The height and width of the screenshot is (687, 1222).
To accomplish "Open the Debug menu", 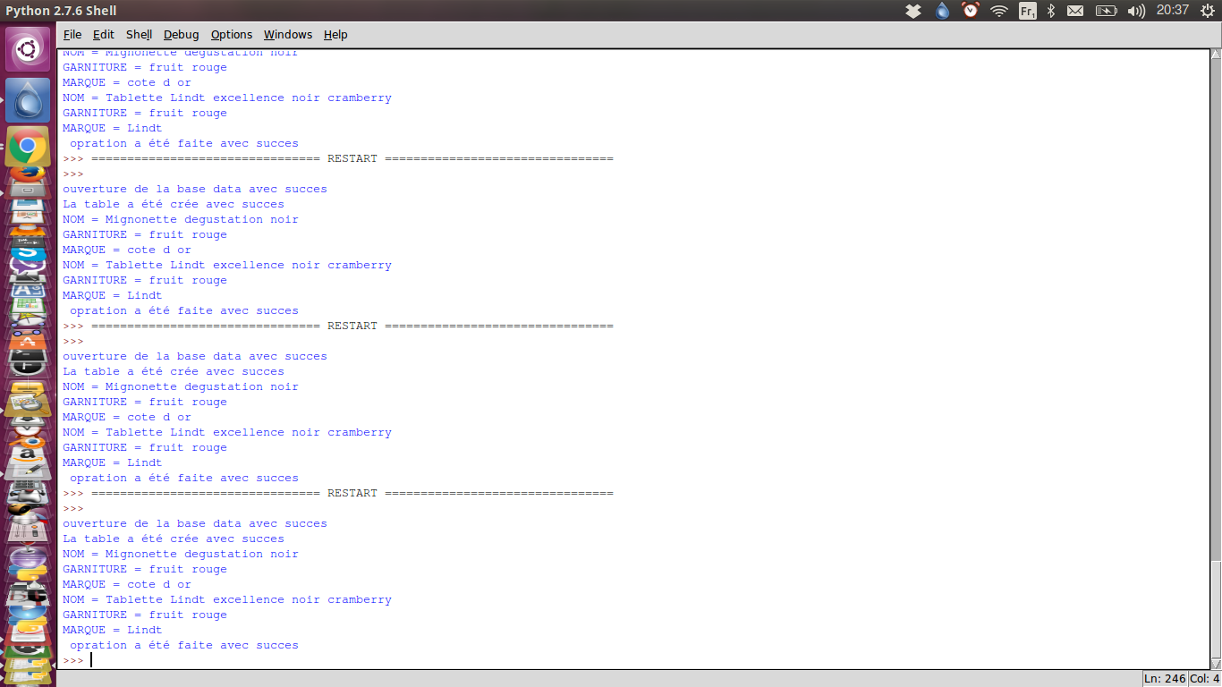I will 181,35.
